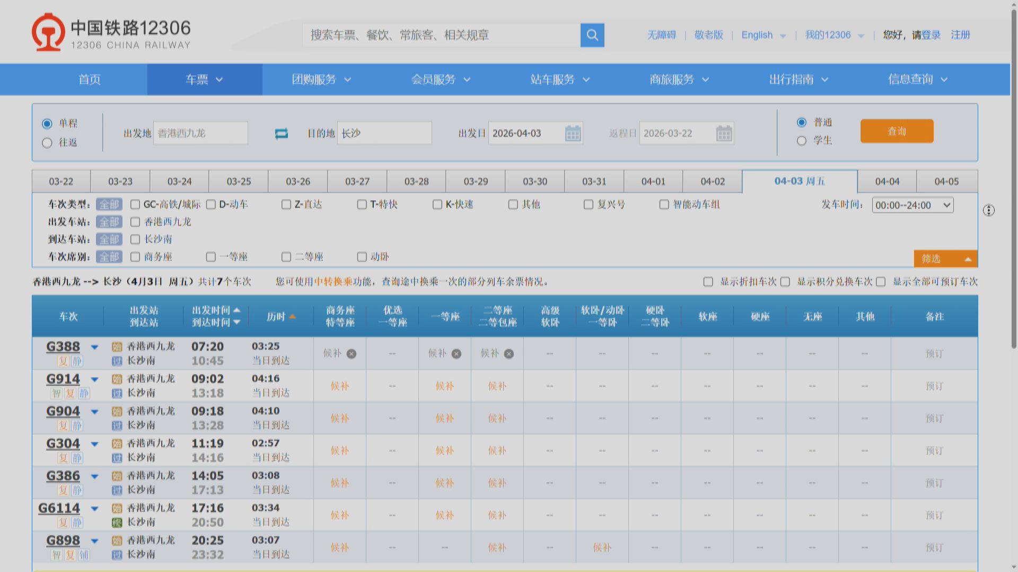Click the search magnifier icon
Viewport: 1018px width, 572px height.
pos(592,35)
